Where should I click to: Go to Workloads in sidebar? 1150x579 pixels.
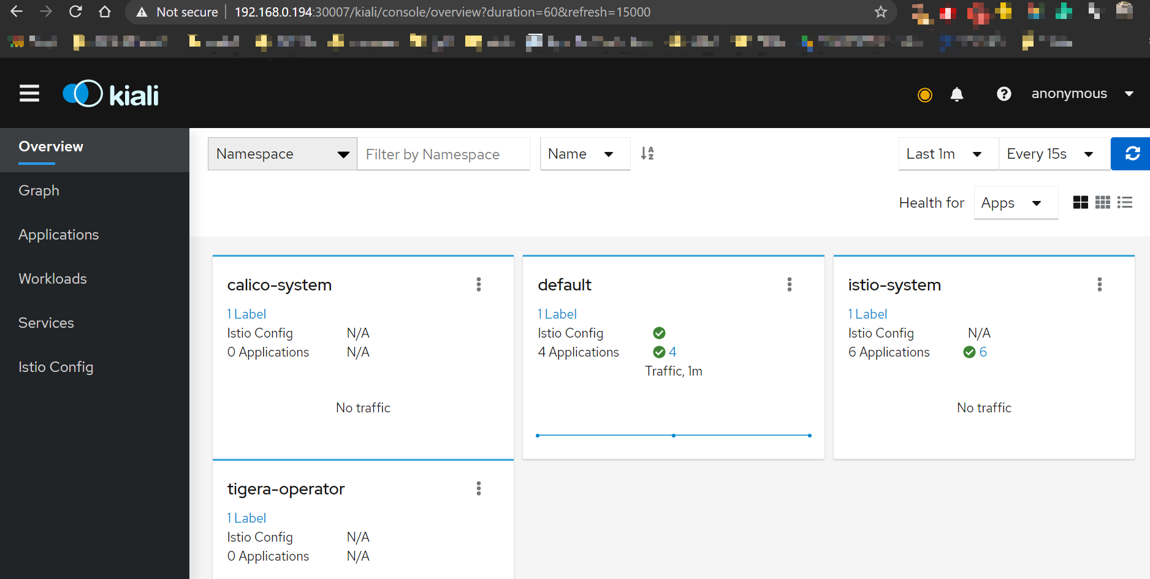point(94,279)
